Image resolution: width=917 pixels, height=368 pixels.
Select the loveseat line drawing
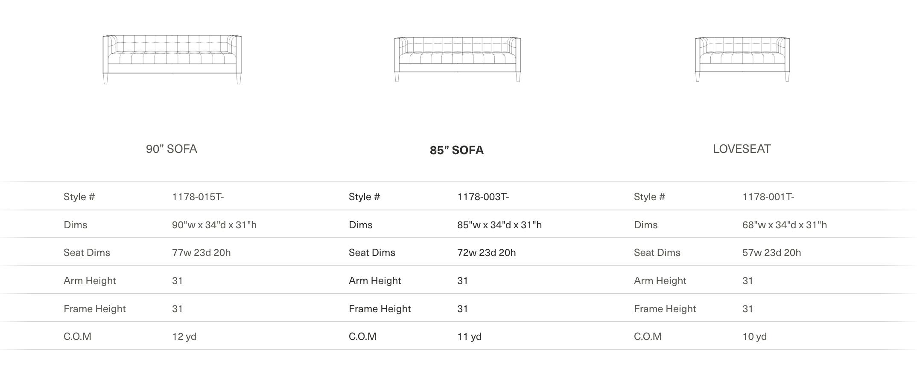(x=742, y=59)
